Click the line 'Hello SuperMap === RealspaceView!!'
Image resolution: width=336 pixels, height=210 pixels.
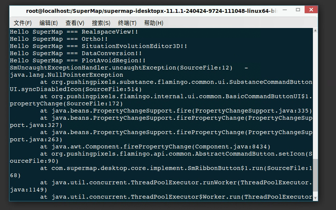[x=74, y=32]
